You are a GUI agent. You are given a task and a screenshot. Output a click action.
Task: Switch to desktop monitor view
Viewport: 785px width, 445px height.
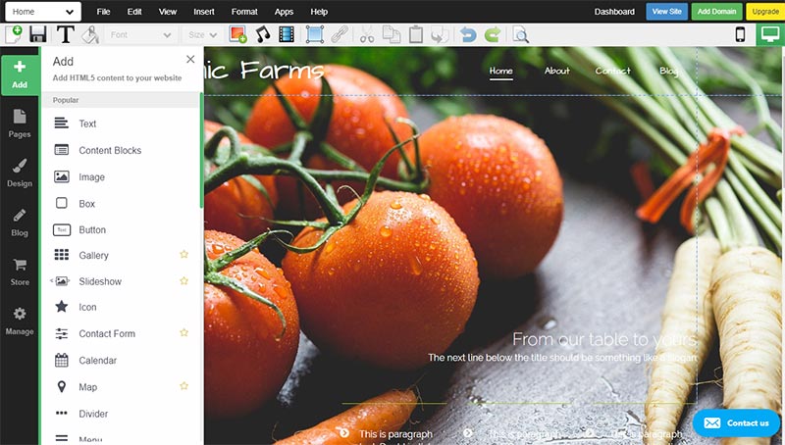[770, 34]
